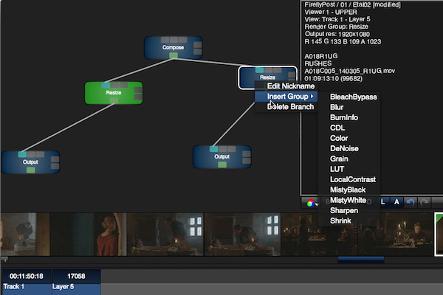Select the Output node under green Resize
The width and height of the screenshot is (443, 295).
pos(30,162)
